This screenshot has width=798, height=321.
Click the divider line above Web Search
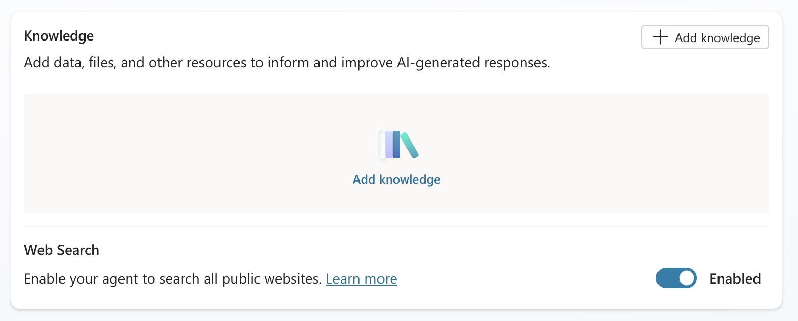pos(396,226)
